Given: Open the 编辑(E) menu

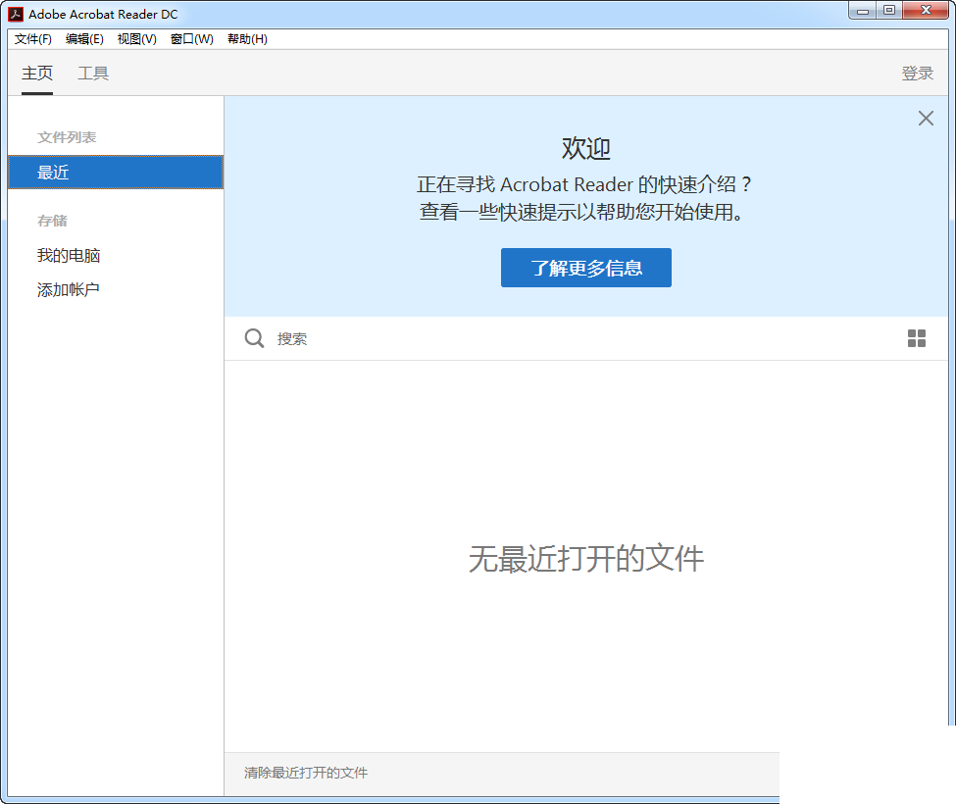Looking at the screenshot, I should (84, 39).
